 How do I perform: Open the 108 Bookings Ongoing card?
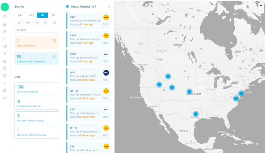click(x=37, y=89)
